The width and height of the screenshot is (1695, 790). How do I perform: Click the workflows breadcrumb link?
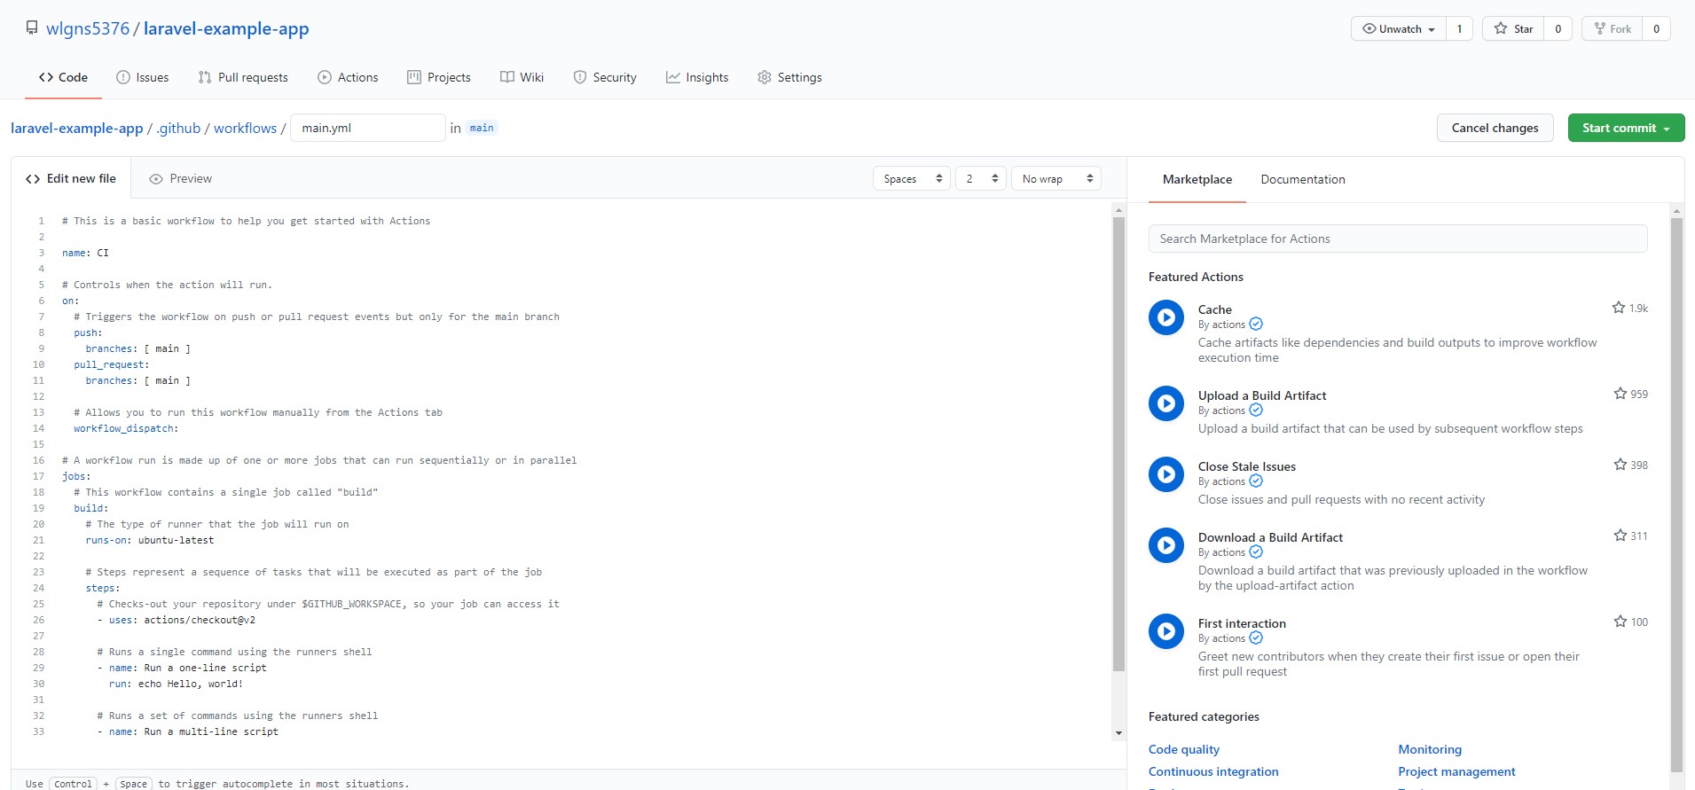(x=245, y=128)
